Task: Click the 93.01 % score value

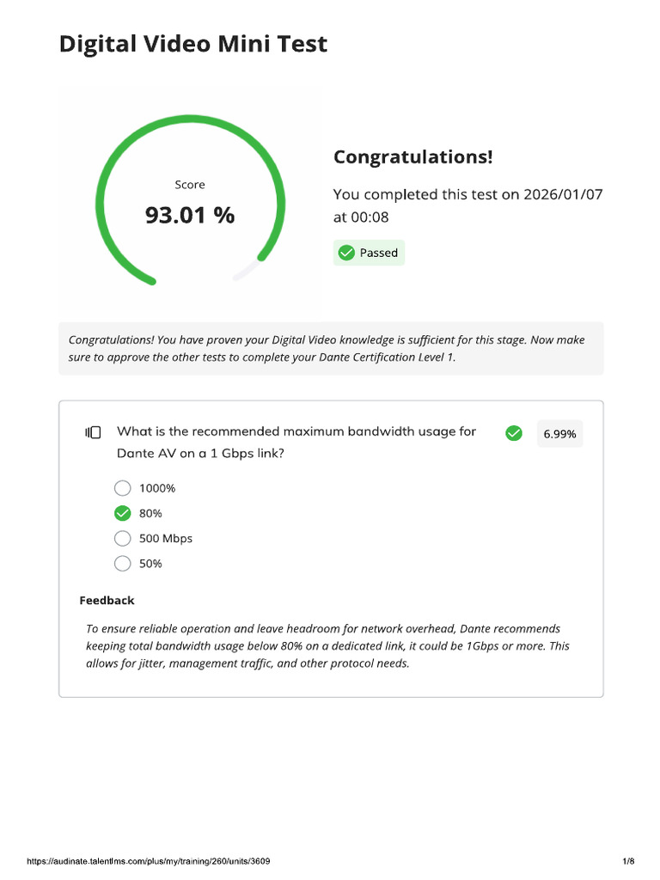Action: click(190, 215)
